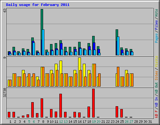
Task: Click the red kB bar for day 8
Action: [x=42, y=108]
